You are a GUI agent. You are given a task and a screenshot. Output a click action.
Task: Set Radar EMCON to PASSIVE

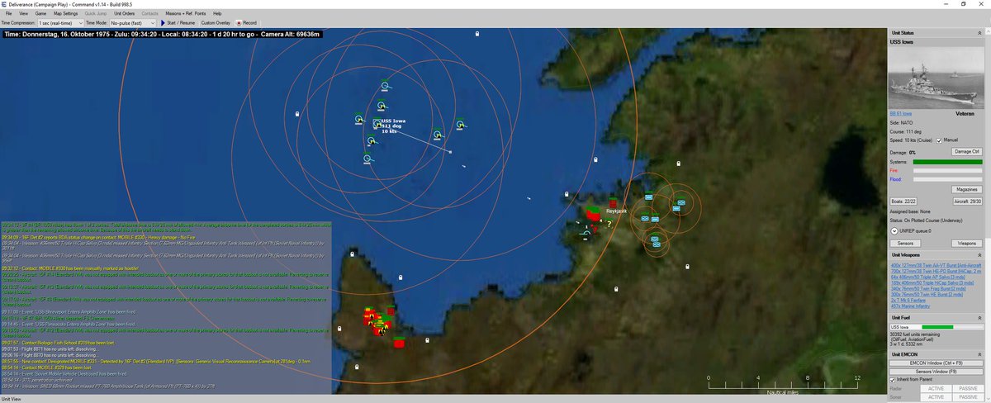point(967,388)
